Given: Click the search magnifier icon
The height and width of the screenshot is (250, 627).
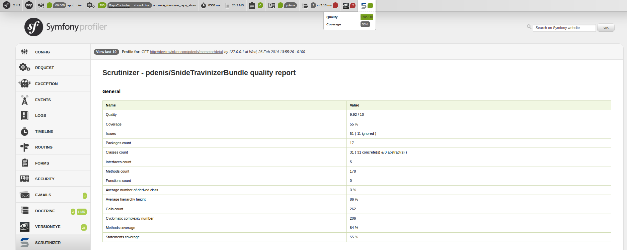Looking at the screenshot, I should click(x=529, y=27).
